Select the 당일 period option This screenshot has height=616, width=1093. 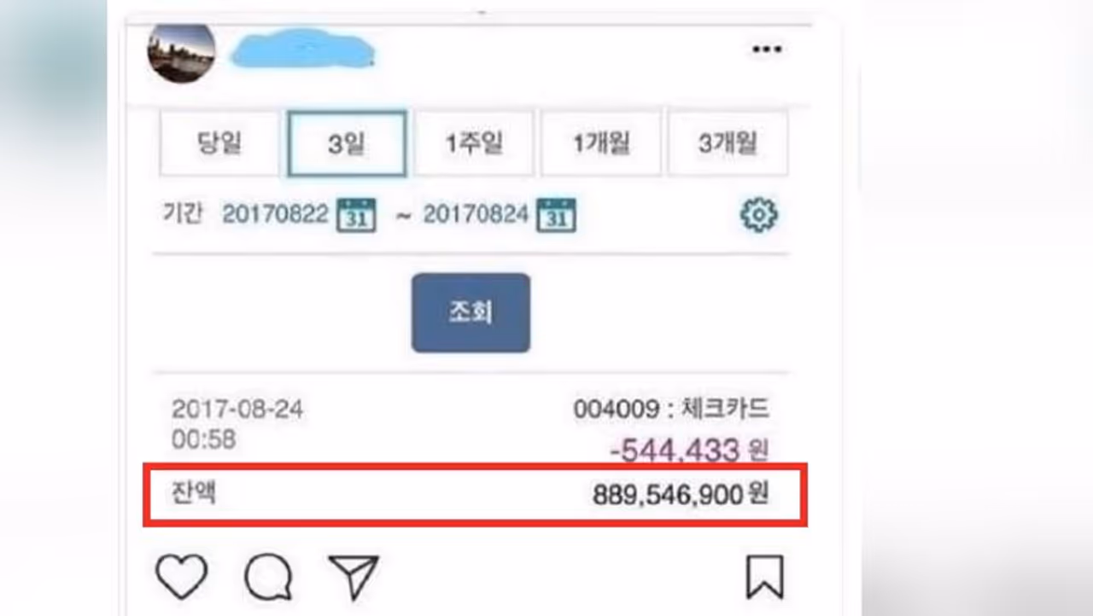(219, 143)
